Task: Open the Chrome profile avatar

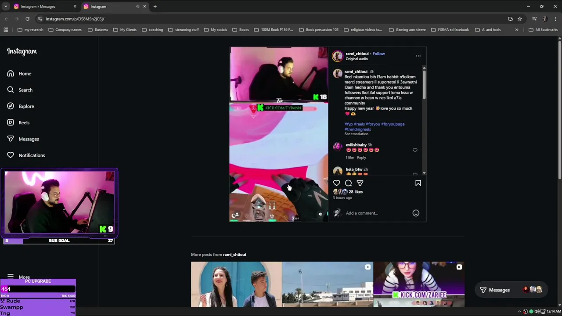Action: [545, 19]
